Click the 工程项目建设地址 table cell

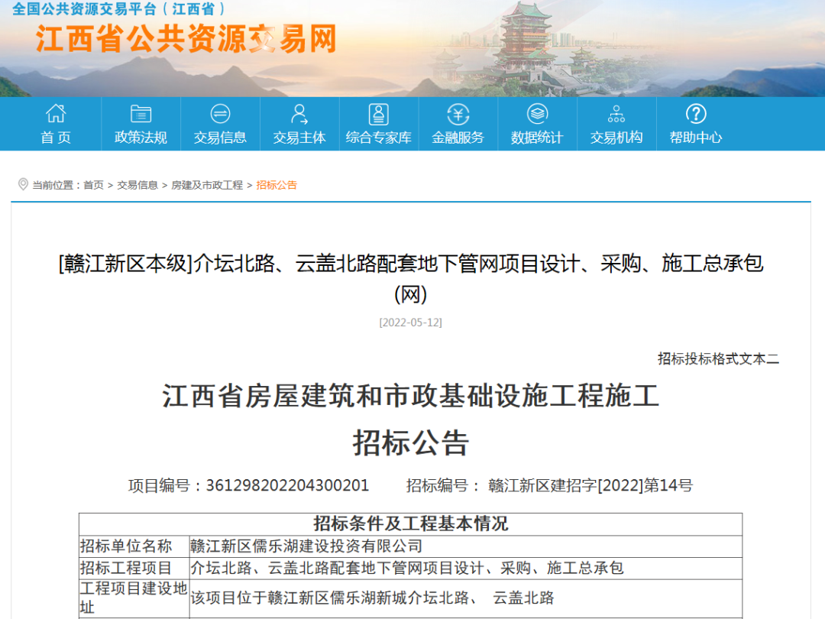(134, 598)
